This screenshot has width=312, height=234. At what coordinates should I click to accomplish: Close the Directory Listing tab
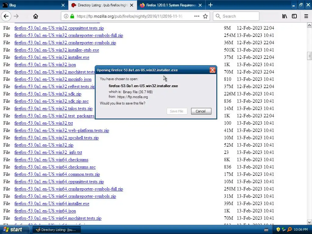pyautogui.click(x=132, y=5)
